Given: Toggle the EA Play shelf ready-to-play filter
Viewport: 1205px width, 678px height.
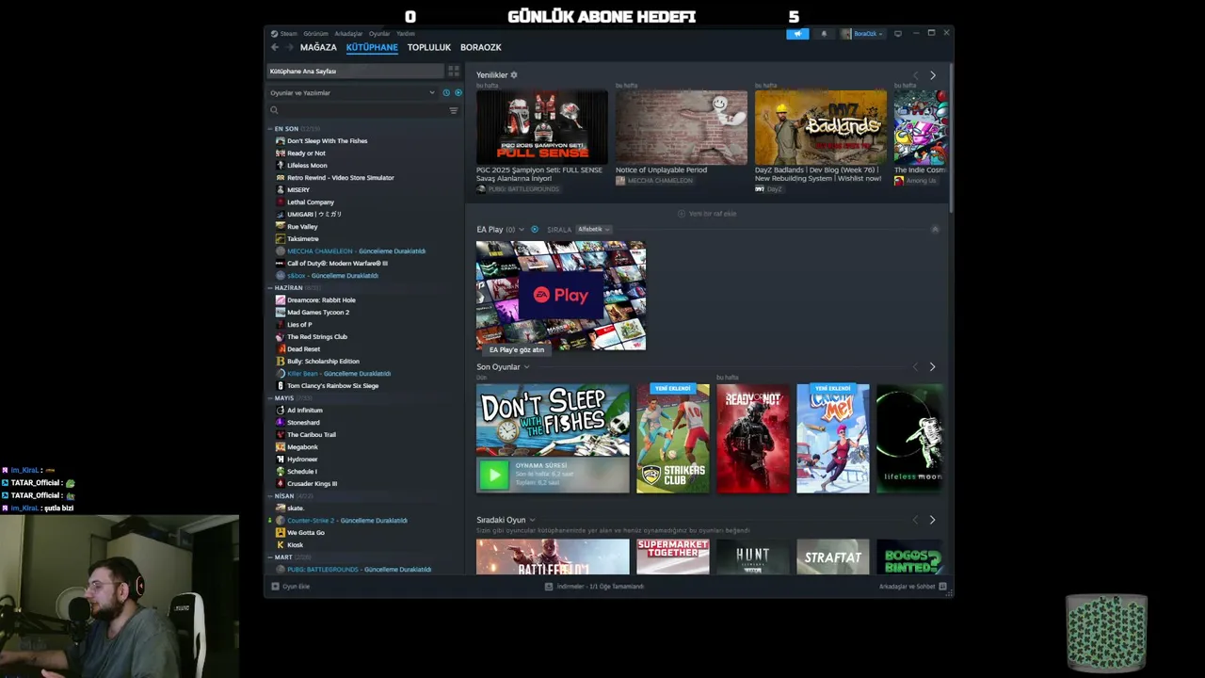Looking at the screenshot, I should tap(535, 230).
